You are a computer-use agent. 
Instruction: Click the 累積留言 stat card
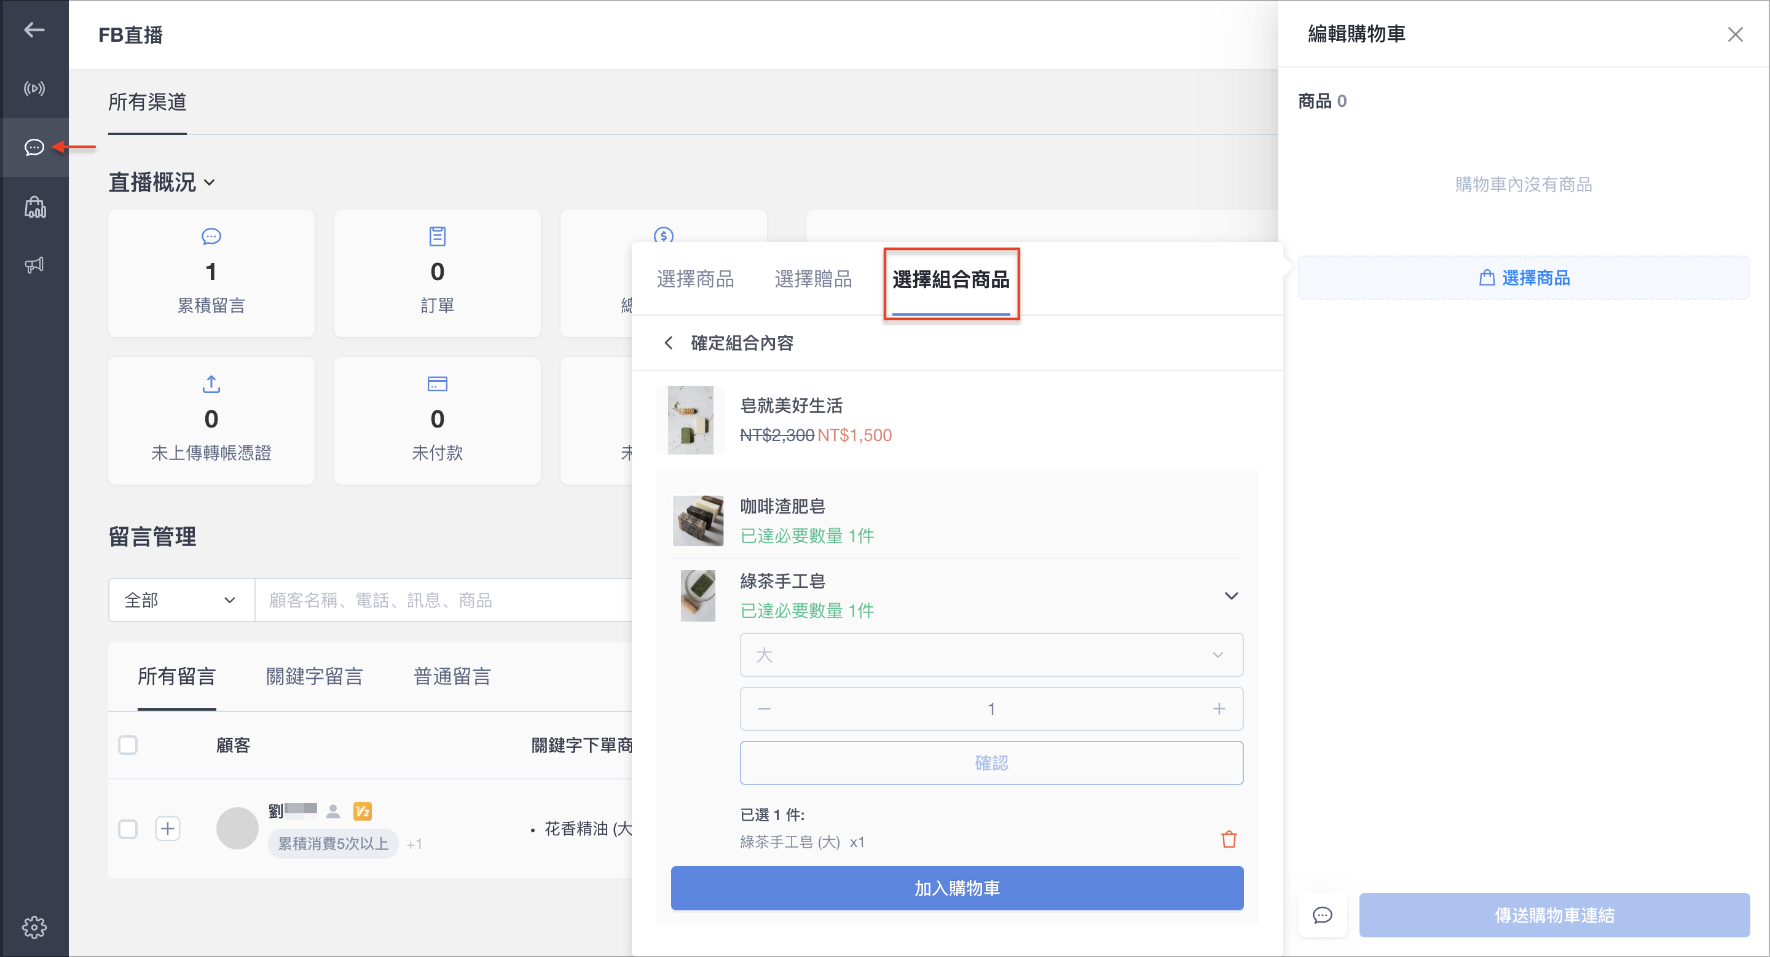211,273
